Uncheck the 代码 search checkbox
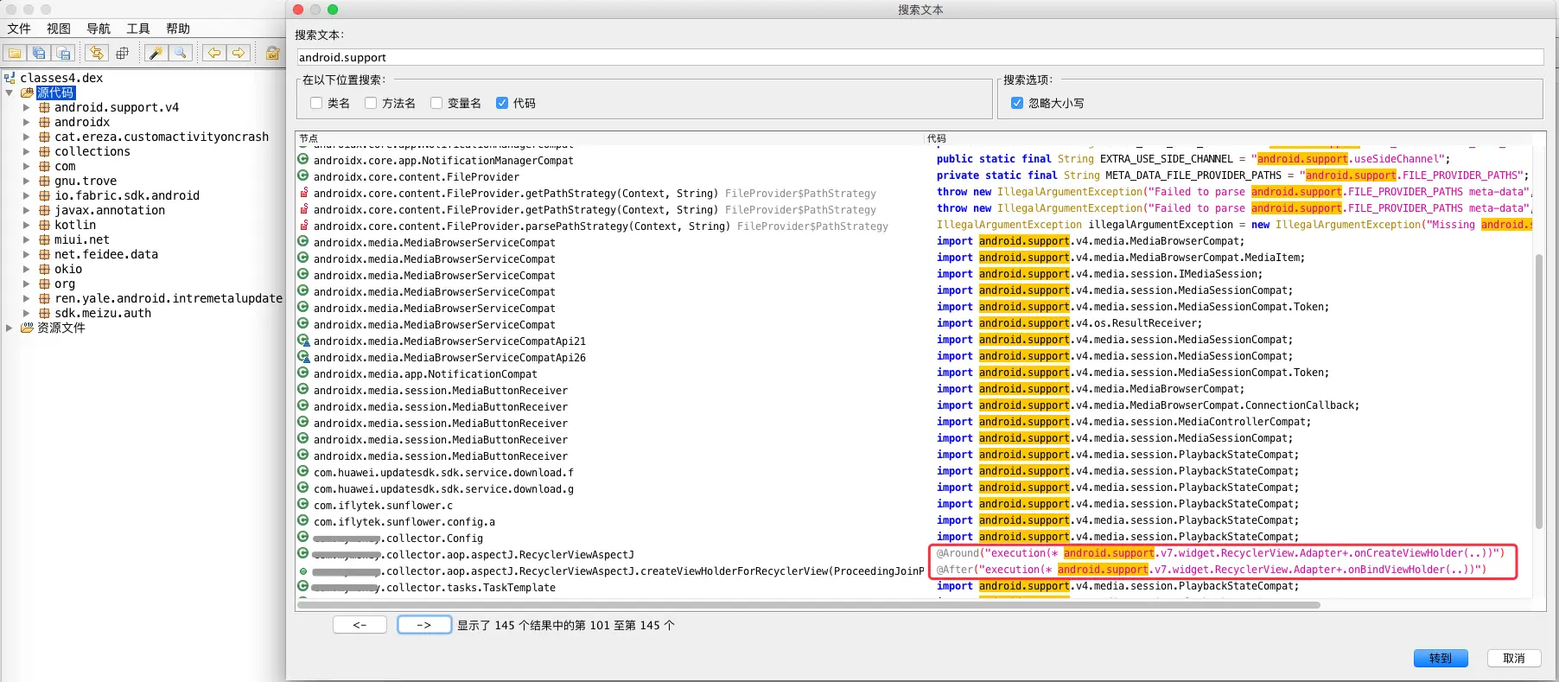The image size is (1559, 682). 502,103
